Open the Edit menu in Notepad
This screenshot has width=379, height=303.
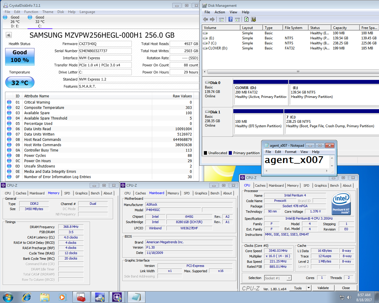click(x=278, y=152)
